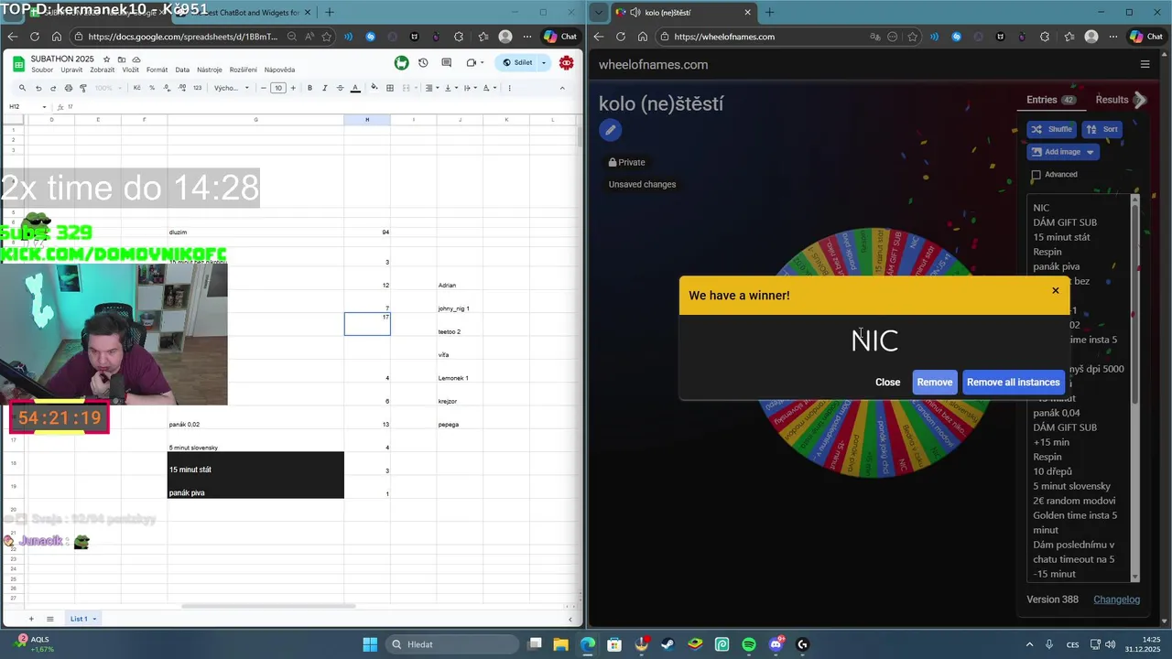Click the search menus magnifier icon
Screen dimensions: 1172x659
pyautogui.click(x=22, y=88)
